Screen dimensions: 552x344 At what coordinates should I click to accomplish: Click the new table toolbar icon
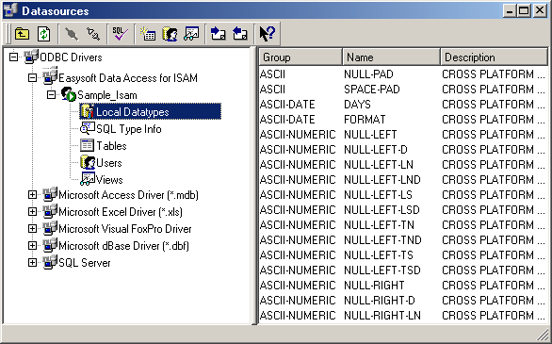point(148,34)
